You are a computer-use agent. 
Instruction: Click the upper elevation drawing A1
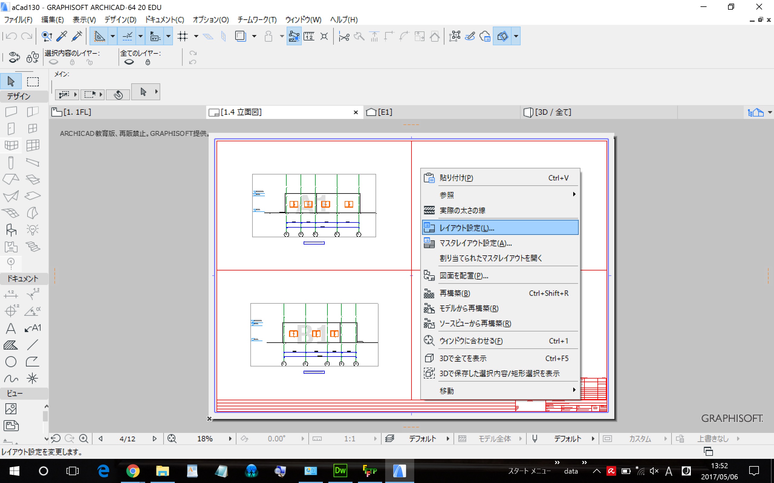point(314,205)
